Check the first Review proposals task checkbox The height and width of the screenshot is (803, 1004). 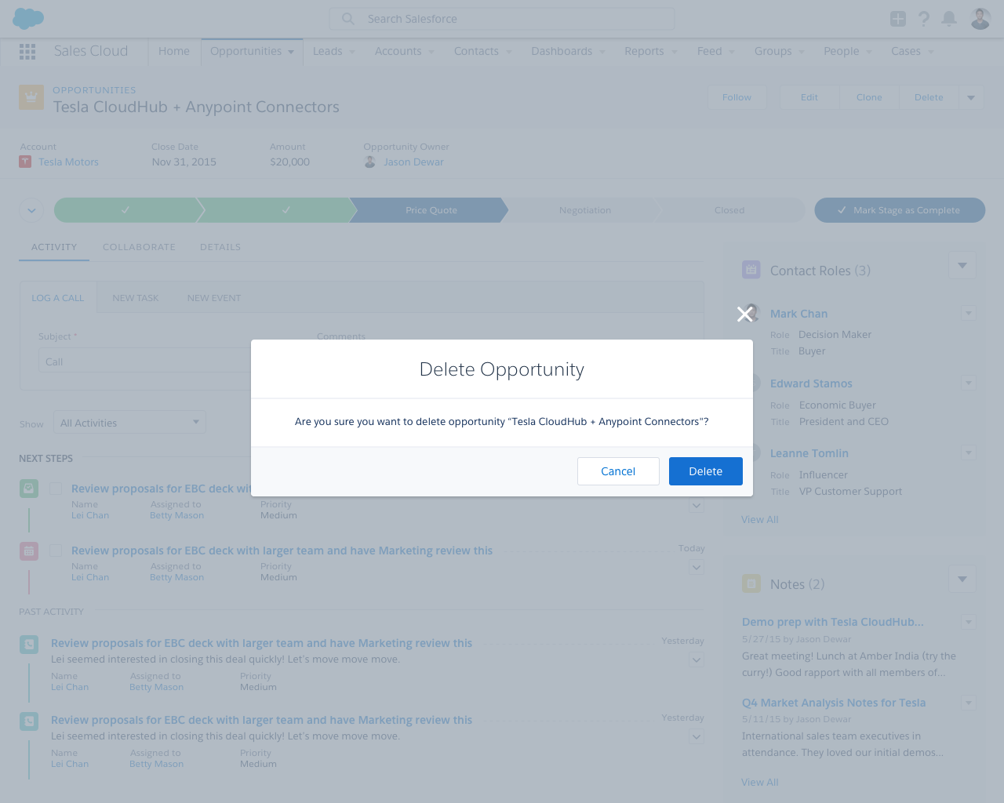(55, 488)
